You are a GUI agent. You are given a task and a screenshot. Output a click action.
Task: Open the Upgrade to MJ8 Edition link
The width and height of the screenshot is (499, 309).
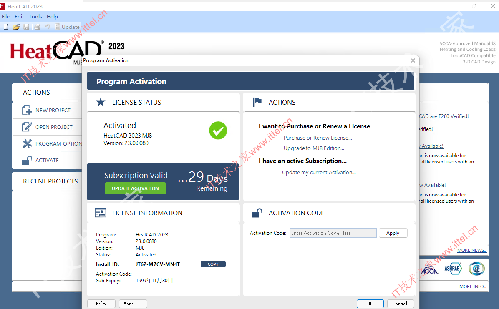pos(314,148)
